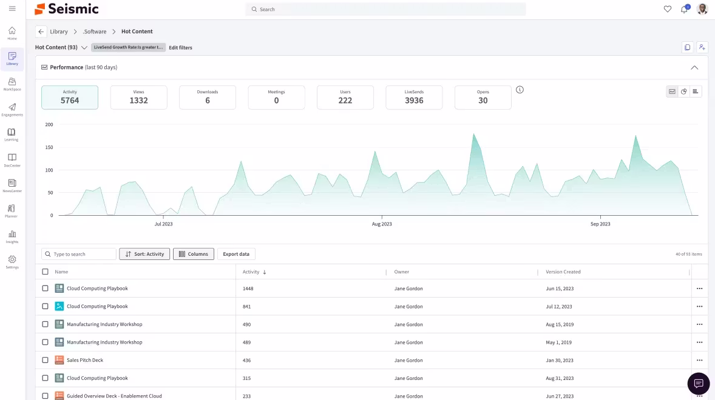This screenshot has width=715, height=400.
Task: Switch to pie chart view icon
Action: (683, 92)
